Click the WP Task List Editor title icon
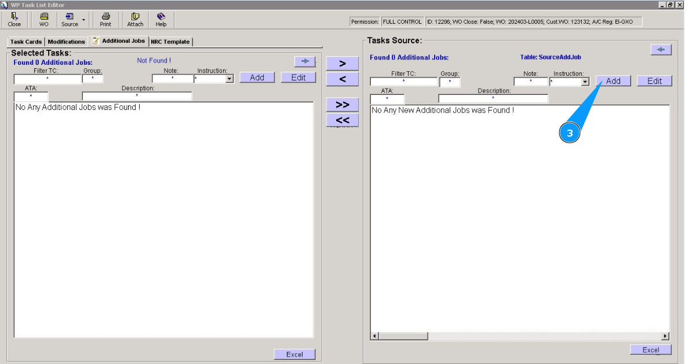Image resolution: width=685 pixels, height=364 pixels. click(x=4, y=5)
